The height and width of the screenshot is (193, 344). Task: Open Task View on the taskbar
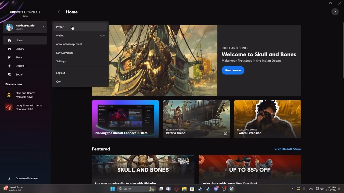point(161,189)
